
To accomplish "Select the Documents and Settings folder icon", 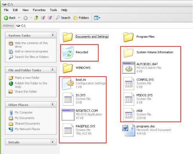I will pos(68,37).
